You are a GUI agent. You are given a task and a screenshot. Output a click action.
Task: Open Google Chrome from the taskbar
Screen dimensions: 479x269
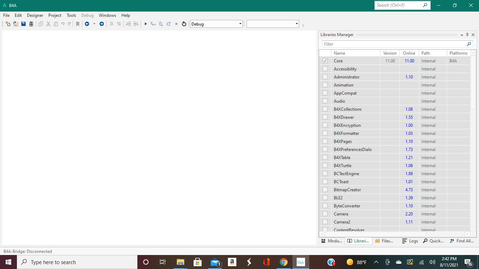pos(284,262)
